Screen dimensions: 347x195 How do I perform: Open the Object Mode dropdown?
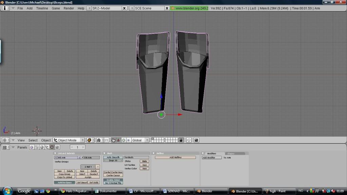(x=69, y=140)
